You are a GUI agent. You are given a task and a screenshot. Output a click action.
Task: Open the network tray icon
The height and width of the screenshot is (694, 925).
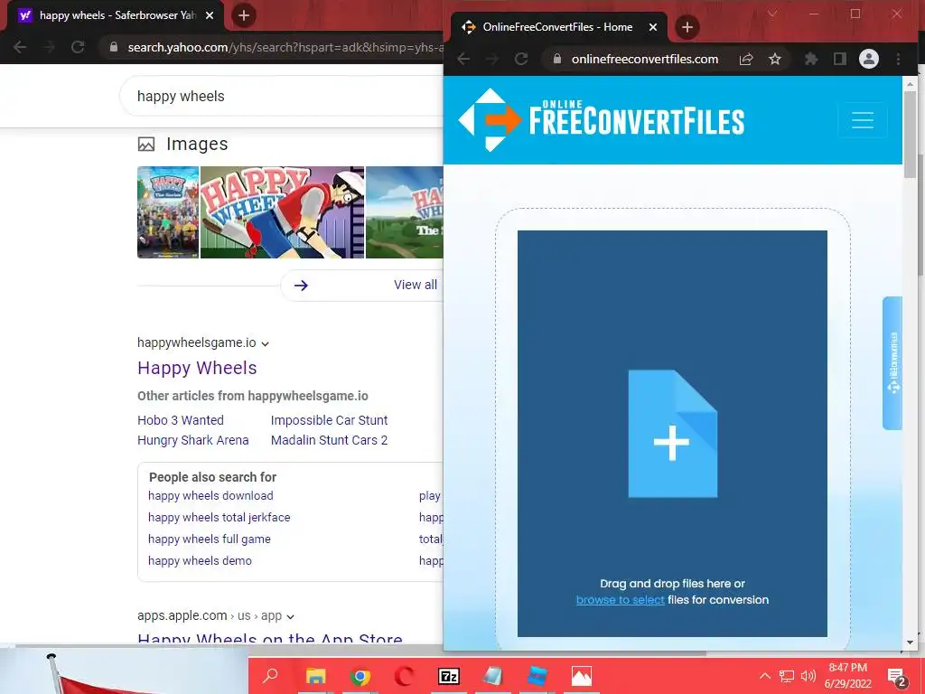[x=787, y=676]
